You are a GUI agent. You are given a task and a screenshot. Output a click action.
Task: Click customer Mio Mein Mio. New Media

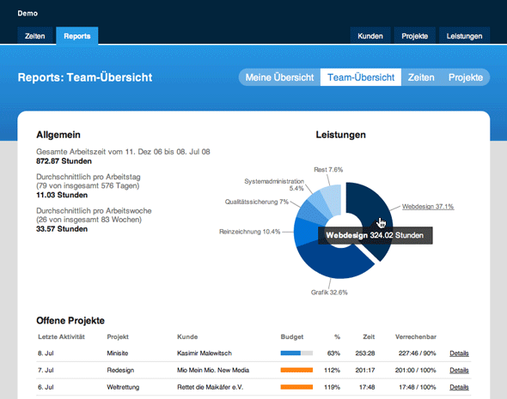(x=213, y=370)
